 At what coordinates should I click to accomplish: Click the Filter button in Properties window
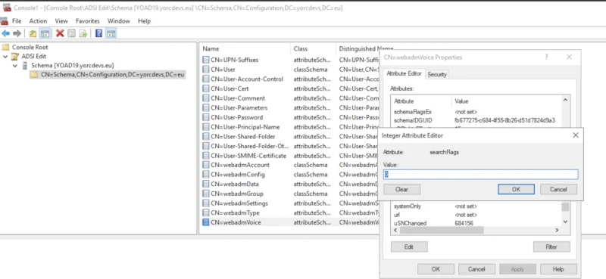[x=551, y=246]
